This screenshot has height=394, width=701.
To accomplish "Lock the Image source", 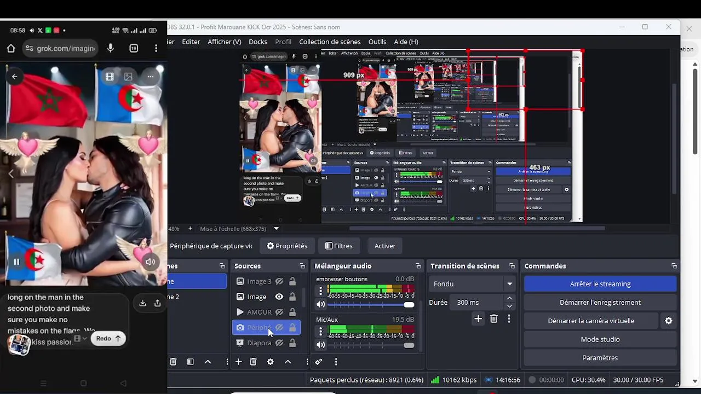I will pos(292,297).
